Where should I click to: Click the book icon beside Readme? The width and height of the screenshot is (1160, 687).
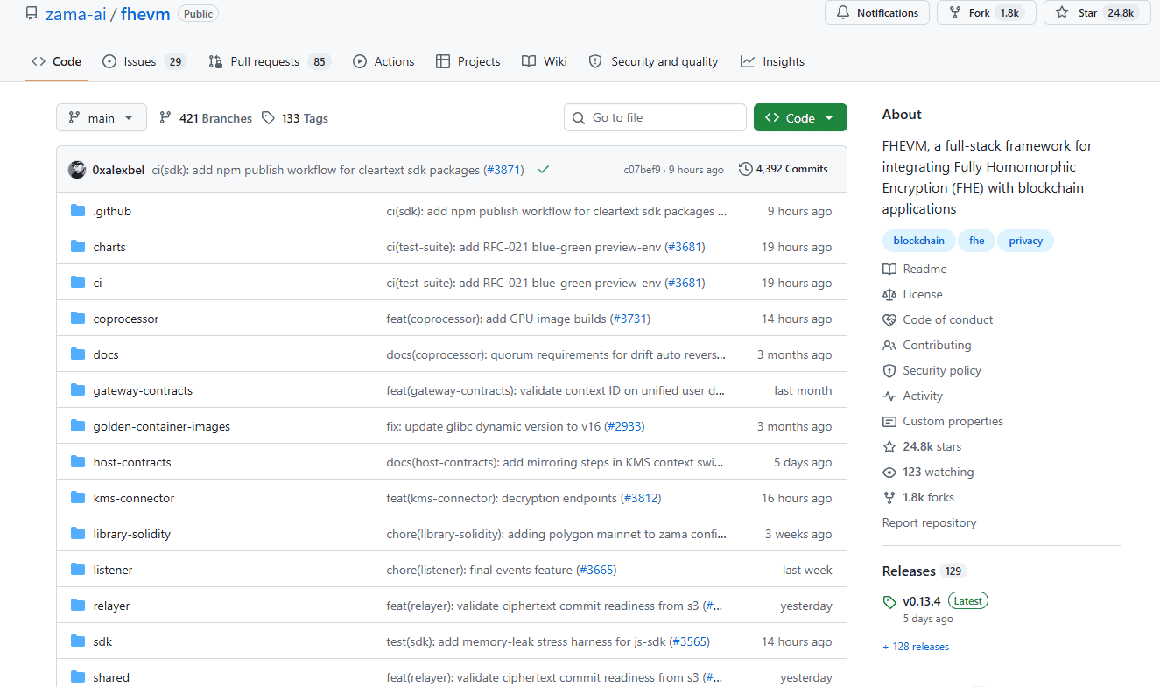coord(889,269)
